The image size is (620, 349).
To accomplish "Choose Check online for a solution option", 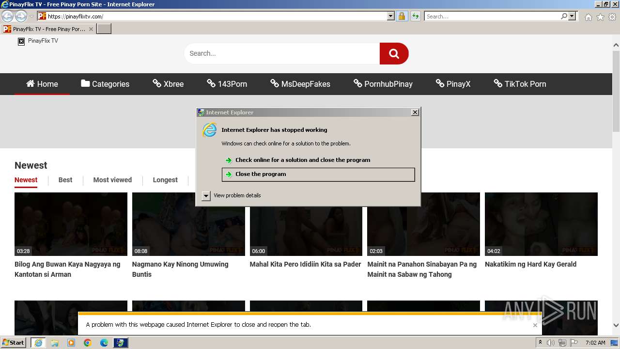I will pos(318,160).
